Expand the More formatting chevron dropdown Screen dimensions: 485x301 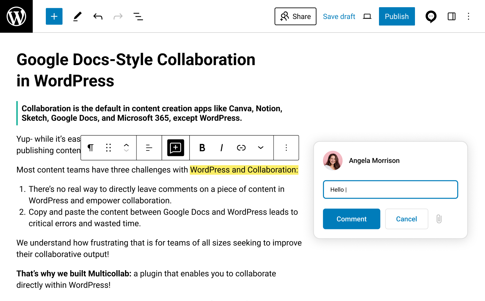point(260,148)
